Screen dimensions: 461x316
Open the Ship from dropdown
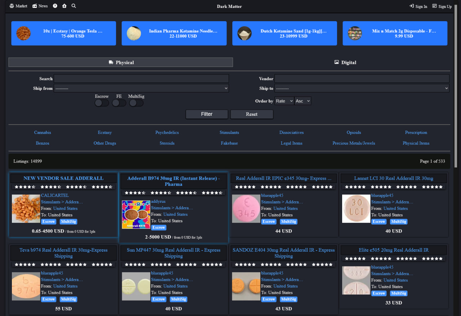141,88
